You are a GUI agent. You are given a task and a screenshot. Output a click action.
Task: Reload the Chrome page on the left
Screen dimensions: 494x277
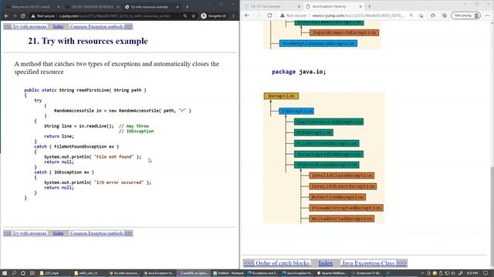click(22, 15)
